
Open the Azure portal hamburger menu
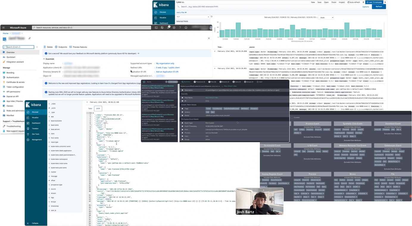pyautogui.click(x=3, y=28)
